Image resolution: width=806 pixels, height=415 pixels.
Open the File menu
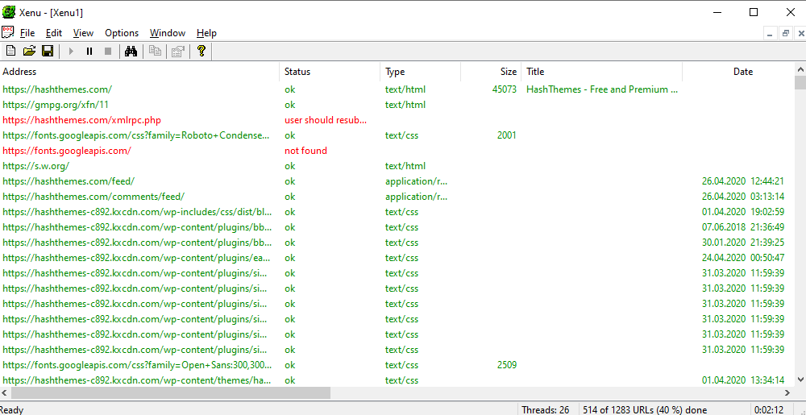pyautogui.click(x=27, y=33)
